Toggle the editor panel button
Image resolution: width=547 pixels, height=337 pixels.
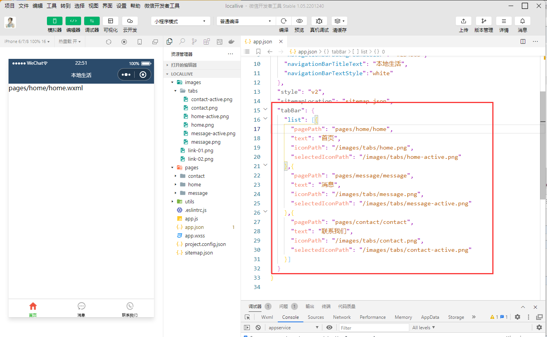(x=73, y=21)
